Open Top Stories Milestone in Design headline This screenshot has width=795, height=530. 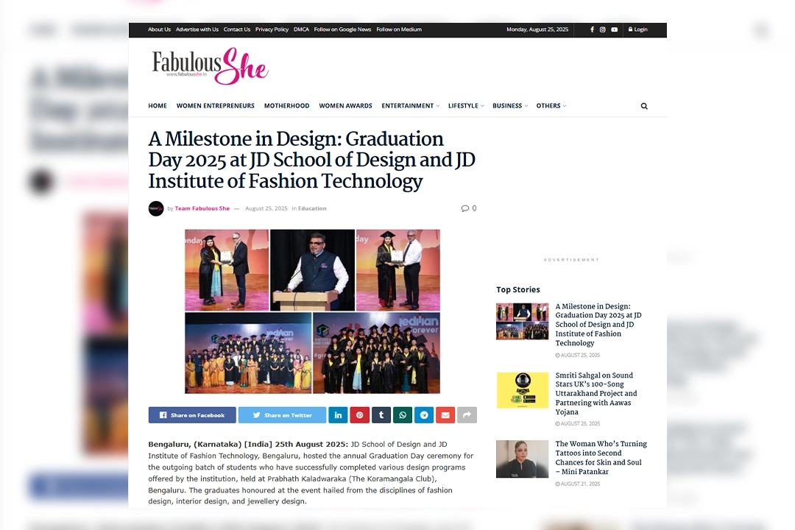[598, 325]
